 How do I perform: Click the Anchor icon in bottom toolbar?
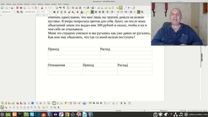pyautogui.click(x=58, y=107)
